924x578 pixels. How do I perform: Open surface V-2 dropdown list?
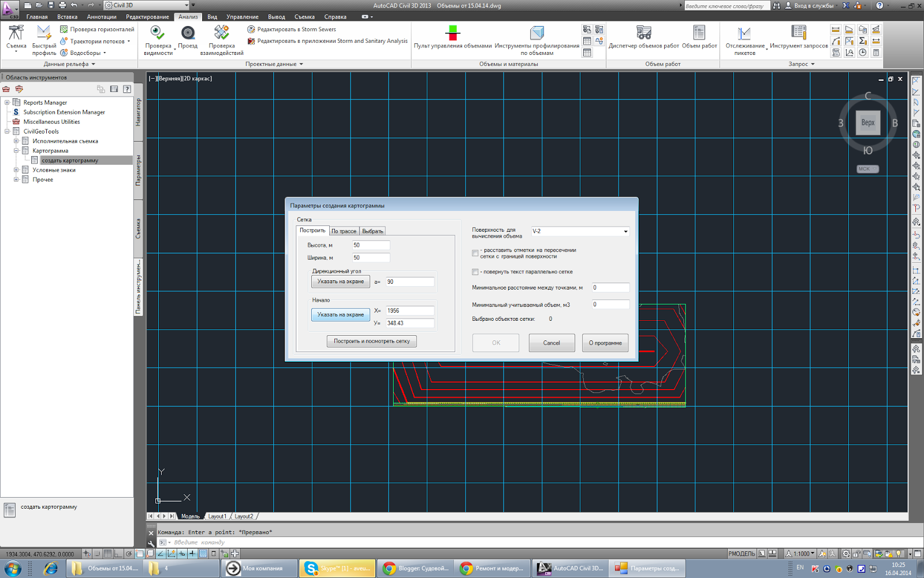[x=625, y=231]
